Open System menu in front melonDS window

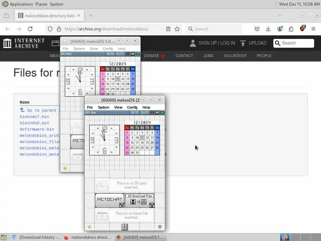coord(103,107)
